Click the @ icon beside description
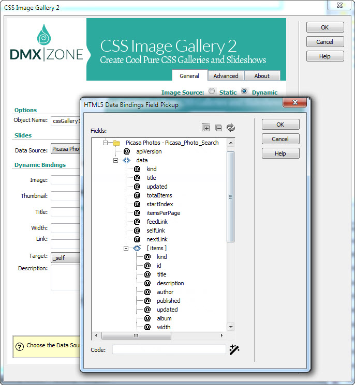The width and height of the screenshot is (355, 385). click(x=147, y=283)
